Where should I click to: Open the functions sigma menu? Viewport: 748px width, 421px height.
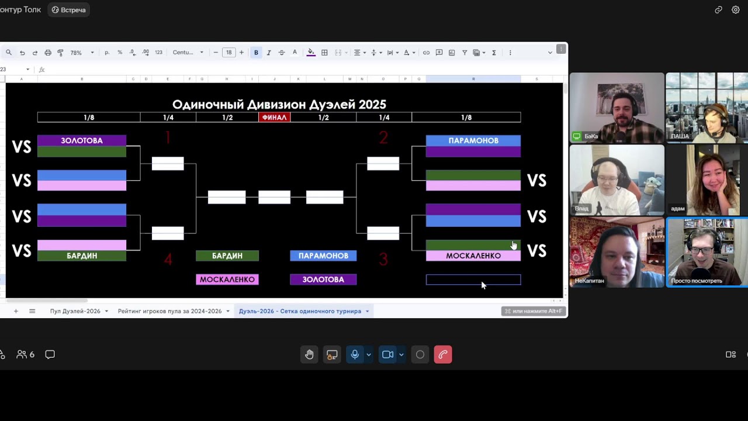point(494,53)
